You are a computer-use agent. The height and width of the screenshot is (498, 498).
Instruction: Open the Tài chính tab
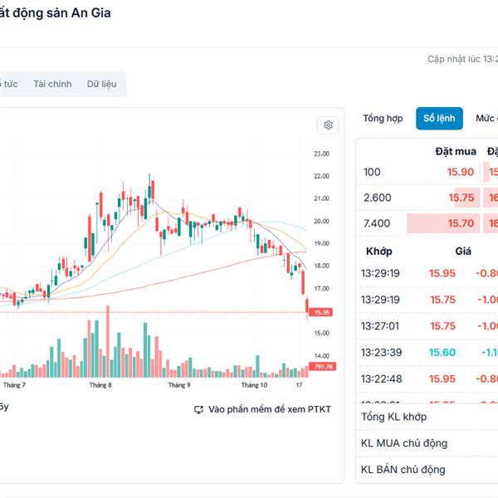click(x=52, y=84)
